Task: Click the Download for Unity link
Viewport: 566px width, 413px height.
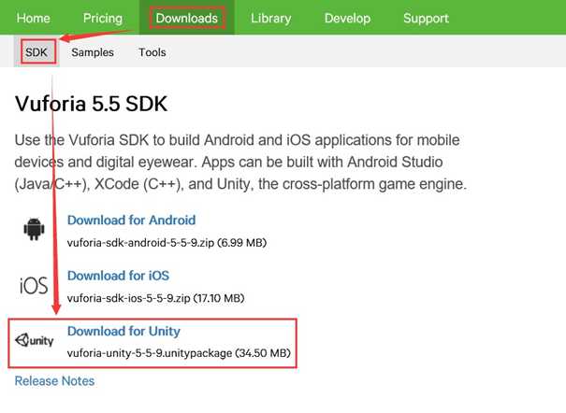Action: click(123, 331)
